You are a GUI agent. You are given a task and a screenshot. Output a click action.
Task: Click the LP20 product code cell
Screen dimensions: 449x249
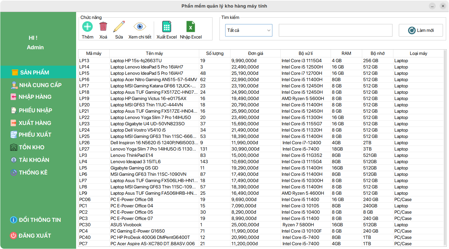point(94,105)
